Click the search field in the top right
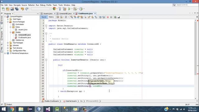 click(x=187, y=5)
